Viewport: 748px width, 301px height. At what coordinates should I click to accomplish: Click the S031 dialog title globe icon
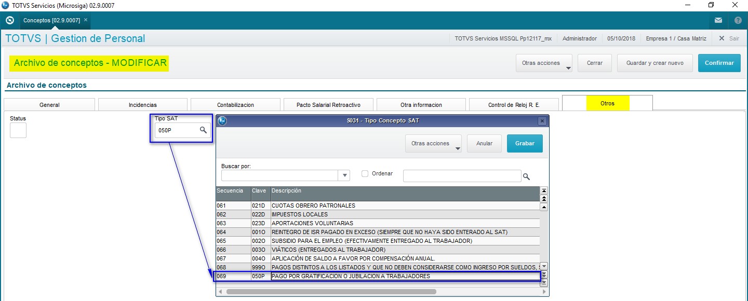222,121
